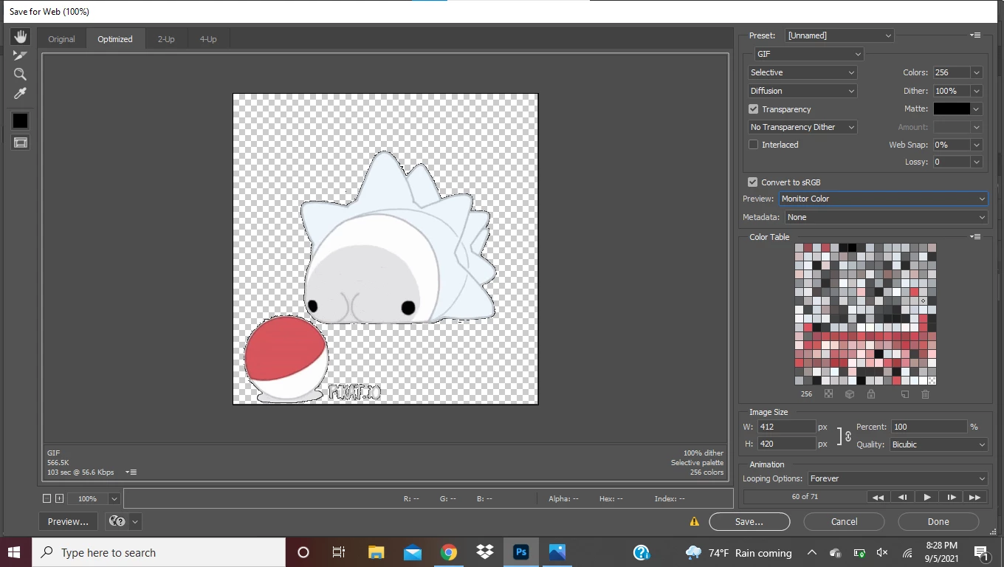Open Chrome from the taskbar

(449, 552)
